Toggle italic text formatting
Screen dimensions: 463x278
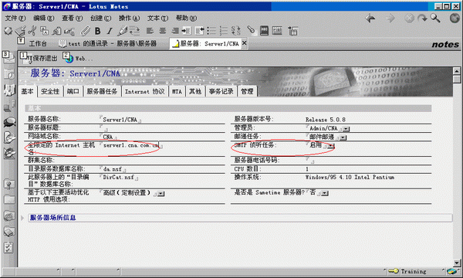110,31
